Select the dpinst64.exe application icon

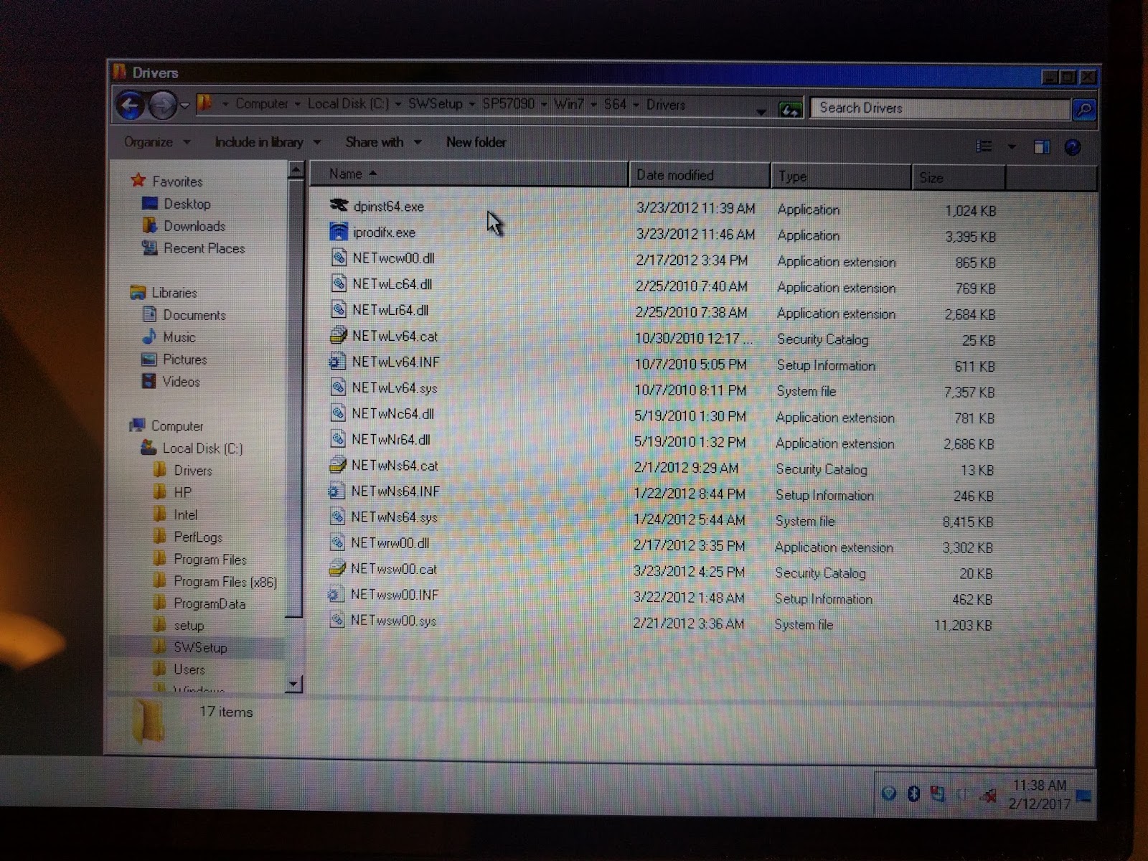point(339,207)
